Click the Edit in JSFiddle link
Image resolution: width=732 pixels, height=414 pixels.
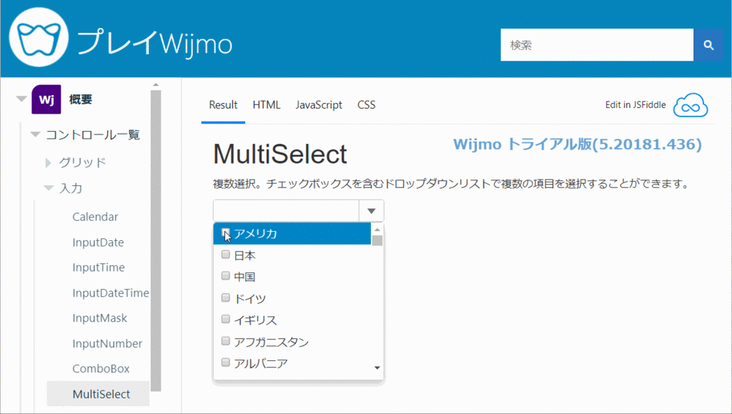click(635, 105)
